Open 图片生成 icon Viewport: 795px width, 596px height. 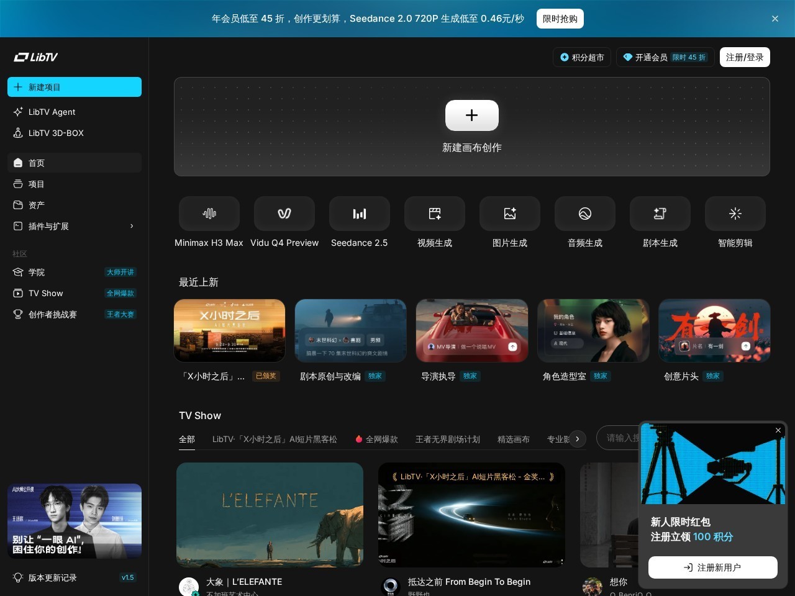point(510,214)
